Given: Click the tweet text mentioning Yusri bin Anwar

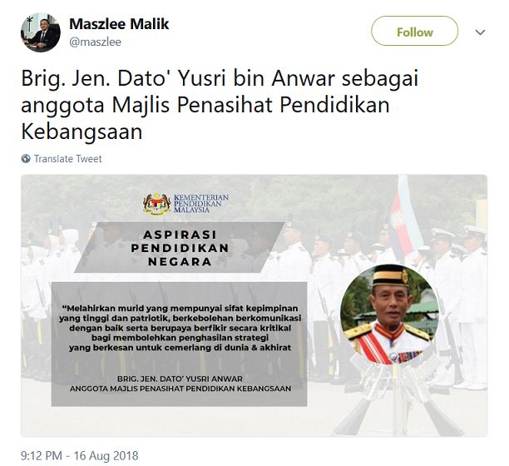Looking at the screenshot, I should (x=220, y=105).
